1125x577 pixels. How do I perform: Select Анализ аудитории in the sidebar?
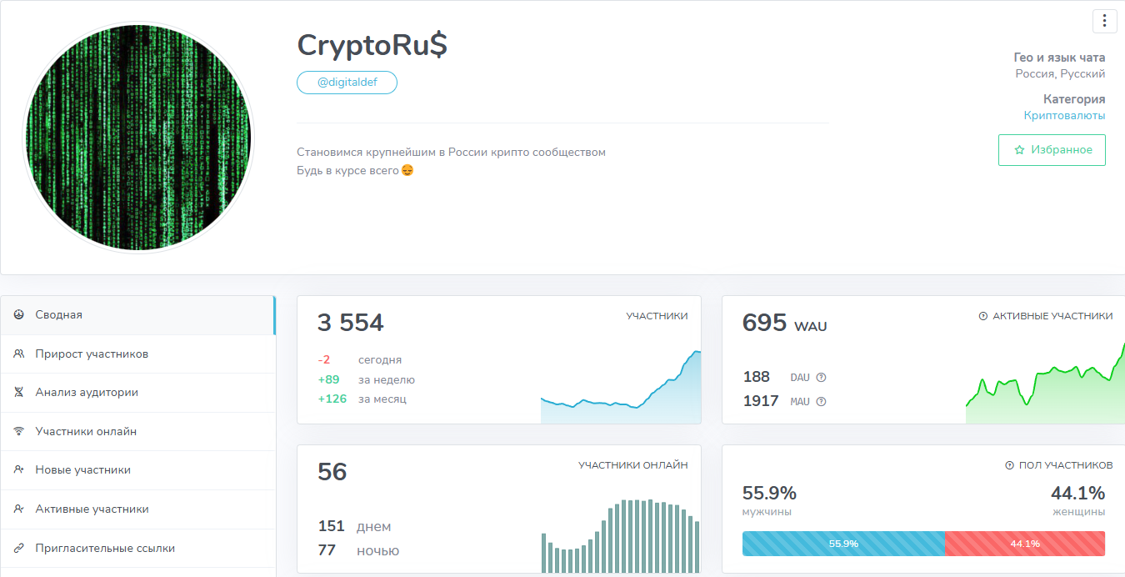pyautogui.click(x=87, y=392)
